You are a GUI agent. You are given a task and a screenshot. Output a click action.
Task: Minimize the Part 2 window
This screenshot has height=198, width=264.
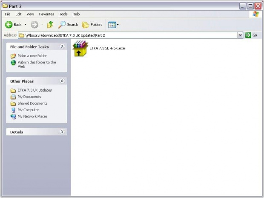pos(242,6)
